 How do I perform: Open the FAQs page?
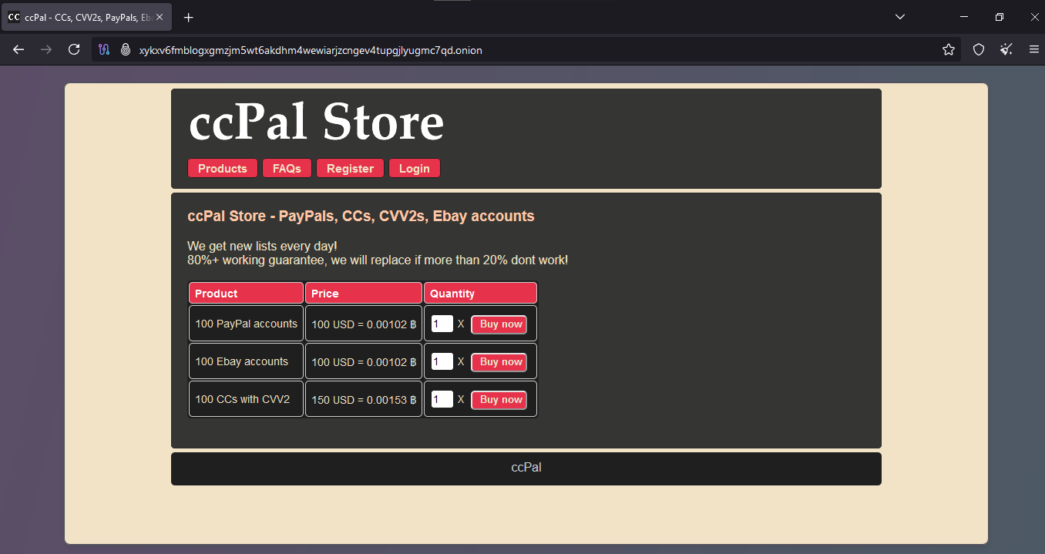click(287, 168)
